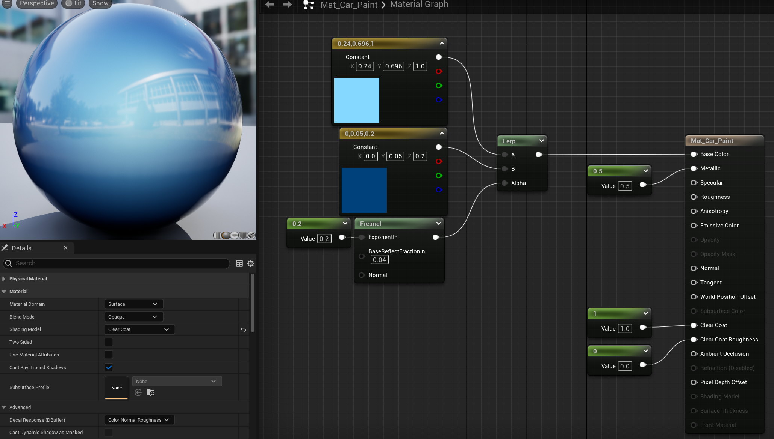774x439 pixels.
Task: Click the light blue color swatch preview
Action: (356, 100)
